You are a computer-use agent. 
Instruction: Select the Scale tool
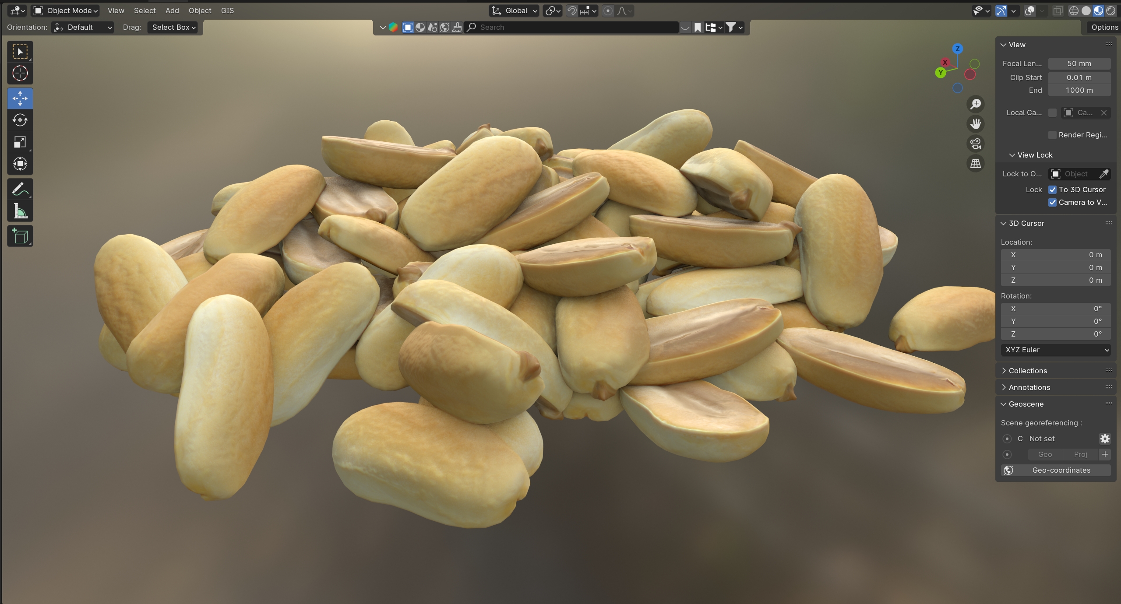coord(20,142)
